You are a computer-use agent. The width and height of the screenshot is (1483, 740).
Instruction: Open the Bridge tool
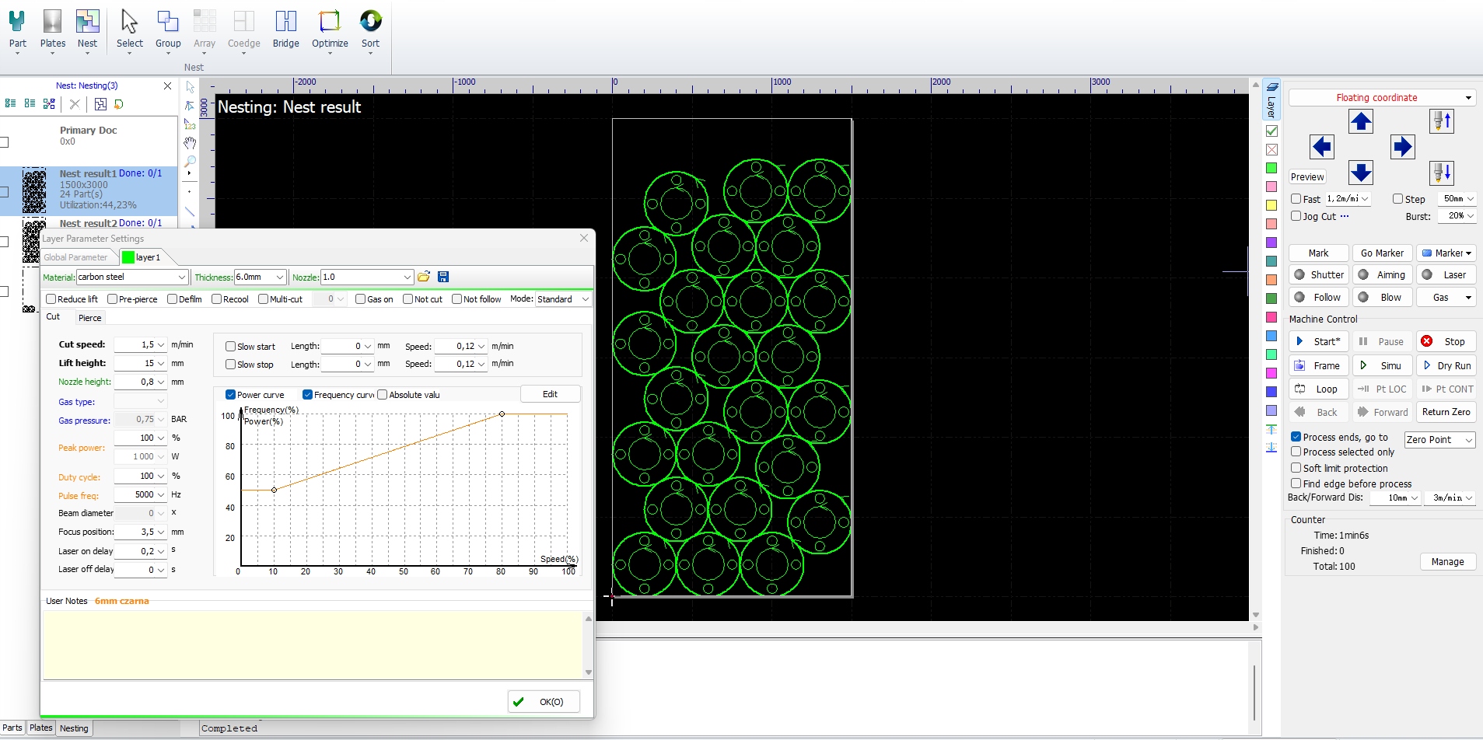285,22
